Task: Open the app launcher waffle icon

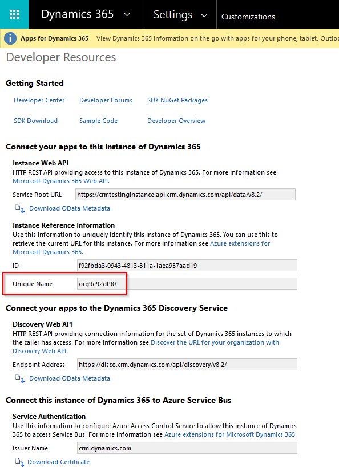Action: coord(14,14)
